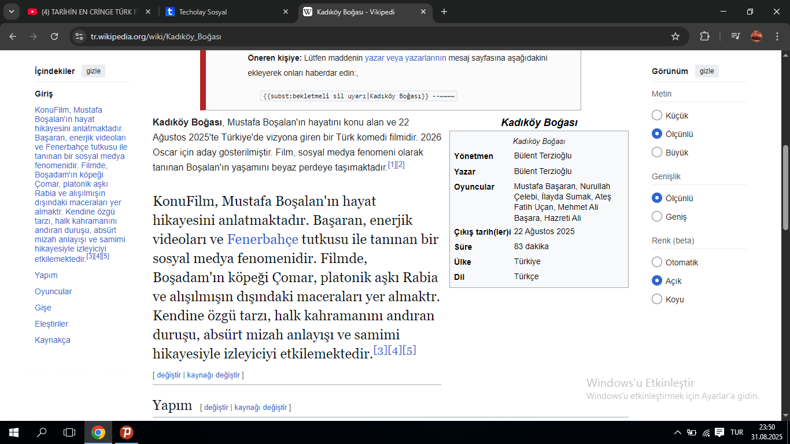Screen dimensions: 790x444
Task: Open the KonuFilm section link in contents sidebar
Action: point(80,184)
